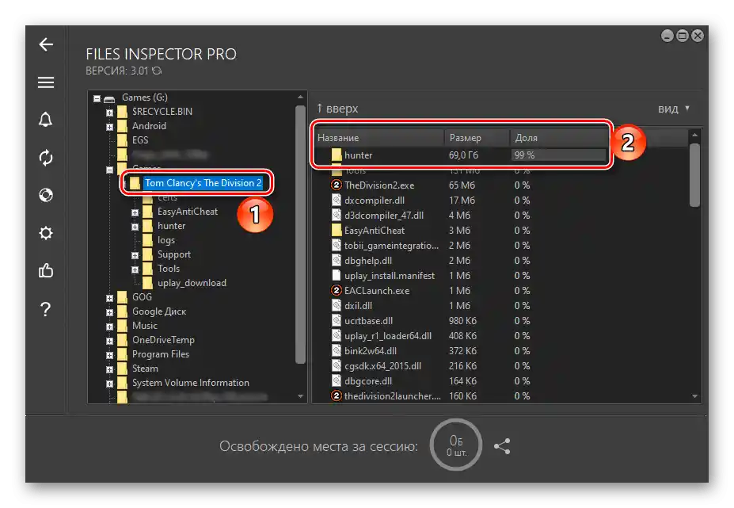Click the folder tree vertical scrollbar

pyautogui.click(x=300, y=235)
